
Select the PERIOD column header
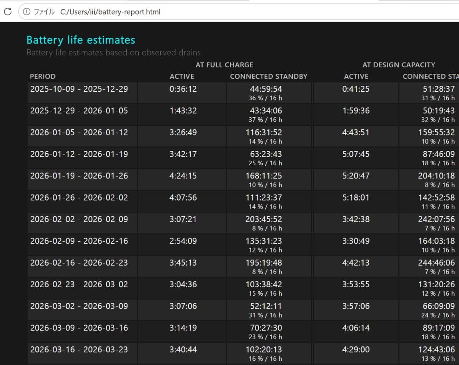[43, 76]
